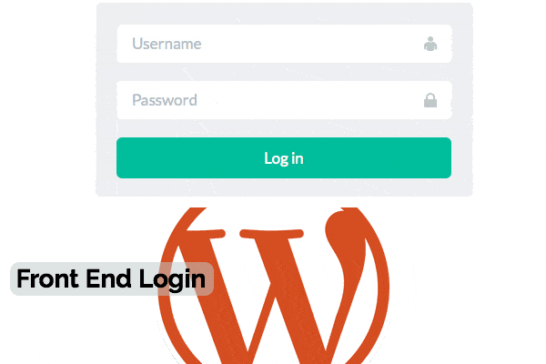Click the white Log in label text
The image size is (546, 364).
click(x=283, y=159)
